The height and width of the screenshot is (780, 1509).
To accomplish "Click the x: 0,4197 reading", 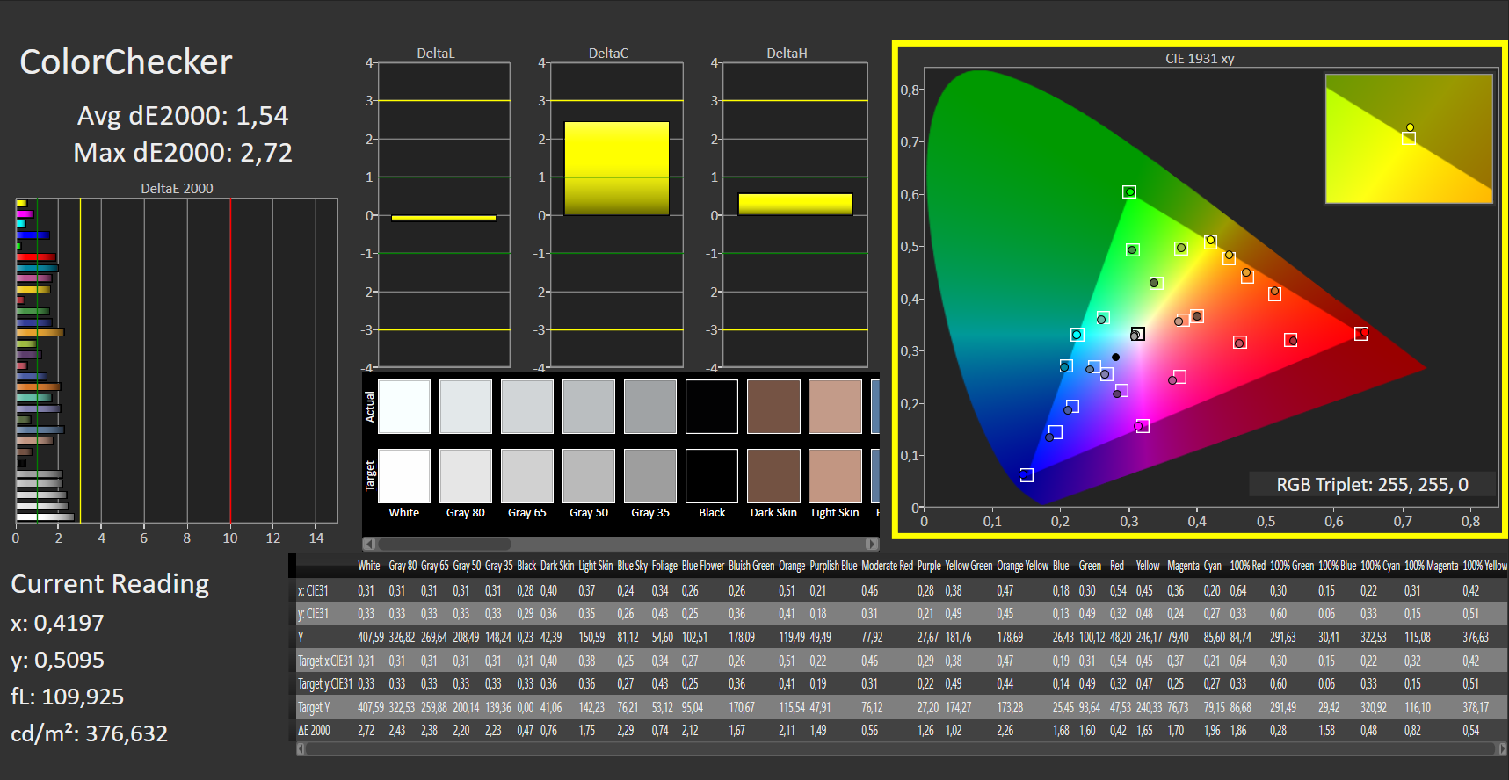I will click(x=57, y=623).
